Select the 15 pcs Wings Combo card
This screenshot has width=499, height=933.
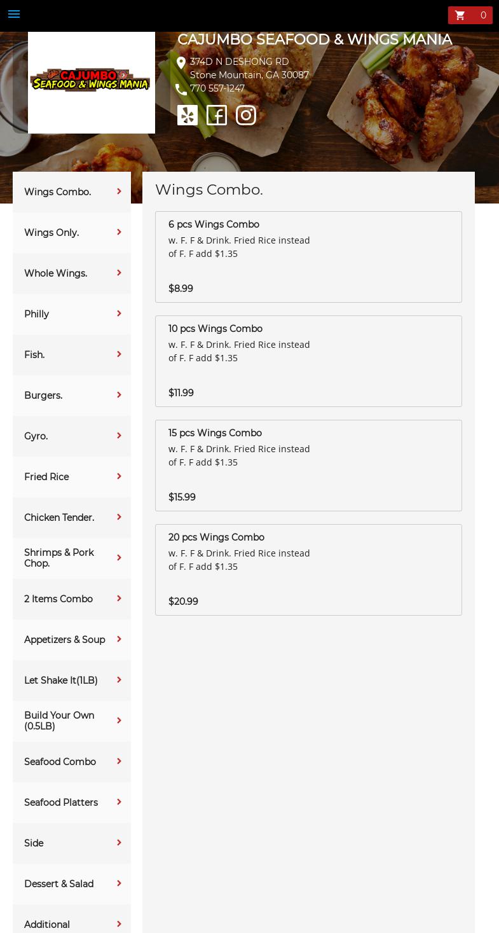tap(308, 466)
